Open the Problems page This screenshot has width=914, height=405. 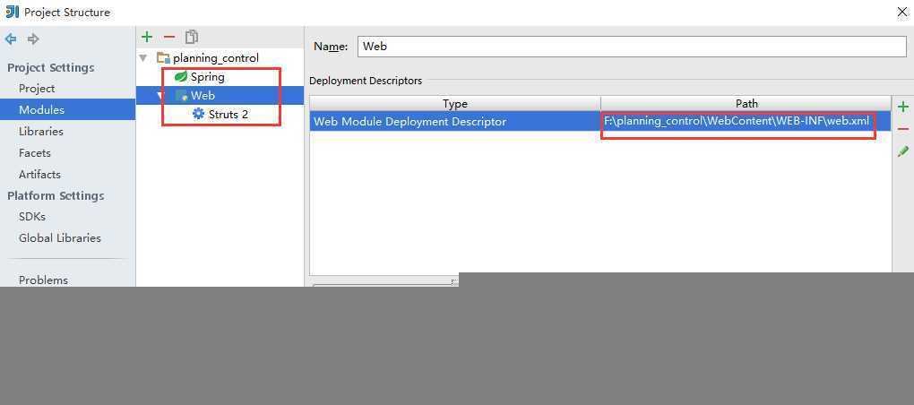43,280
